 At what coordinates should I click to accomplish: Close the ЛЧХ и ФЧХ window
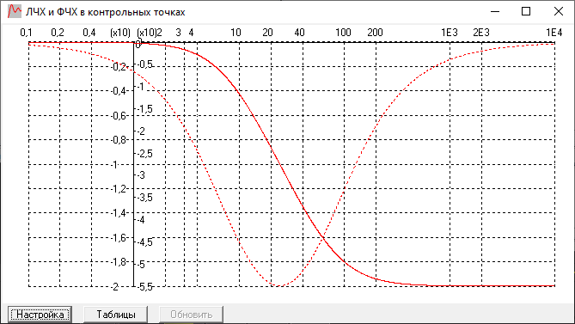click(x=558, y=12)
